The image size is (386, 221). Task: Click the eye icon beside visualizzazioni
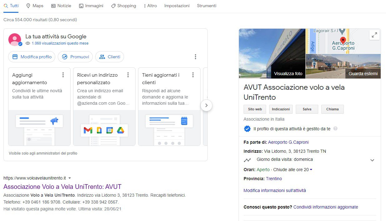click(x=28, y=43)
